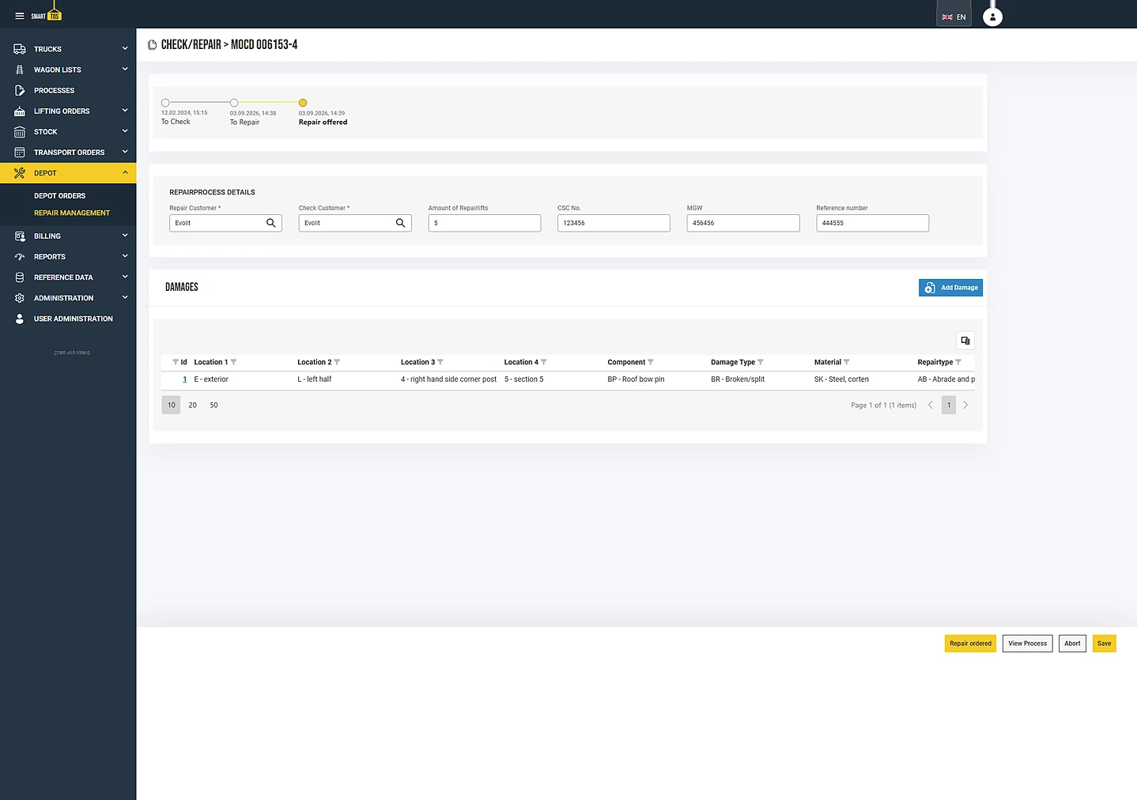
Task: Open damage Id 1 link
Action: pos(185,379)
